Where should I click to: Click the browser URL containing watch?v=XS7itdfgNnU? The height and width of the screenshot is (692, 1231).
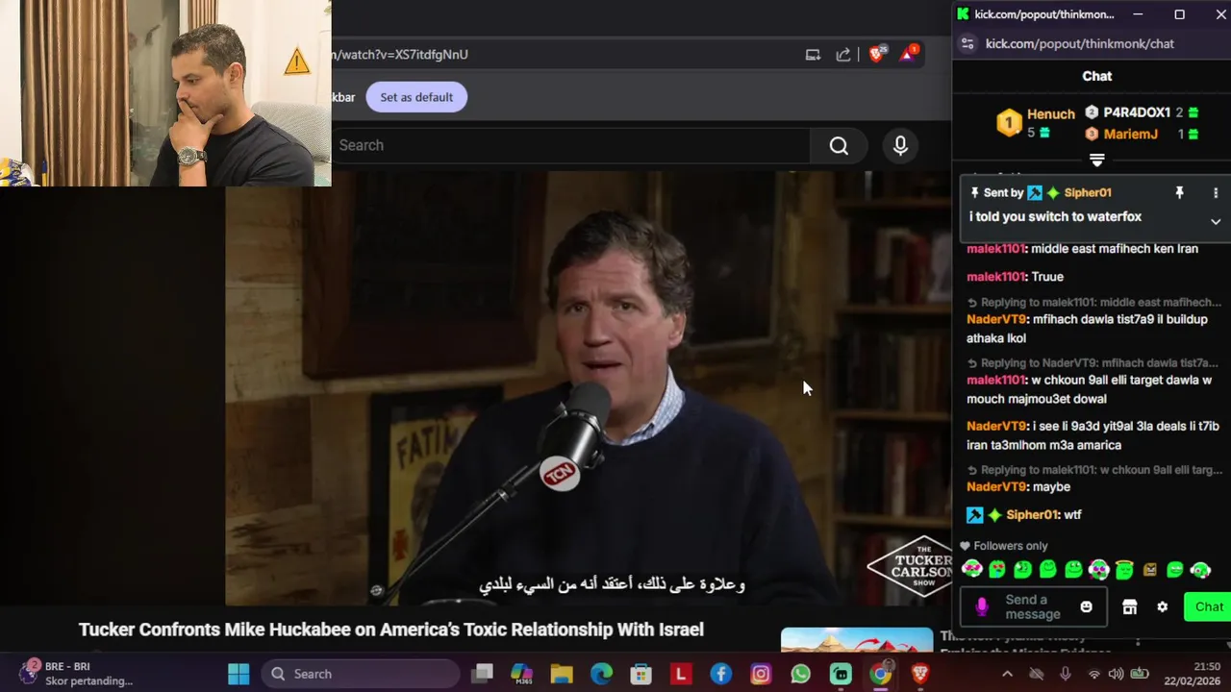pyautogui.click(x=401, y=55)
